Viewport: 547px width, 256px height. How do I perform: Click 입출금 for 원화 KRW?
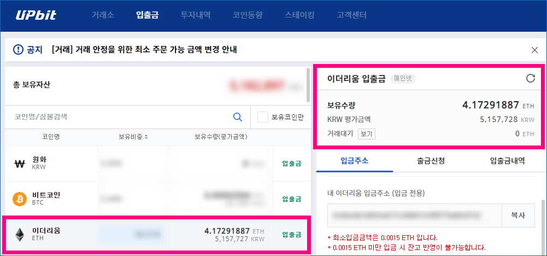tap(292, 163)
